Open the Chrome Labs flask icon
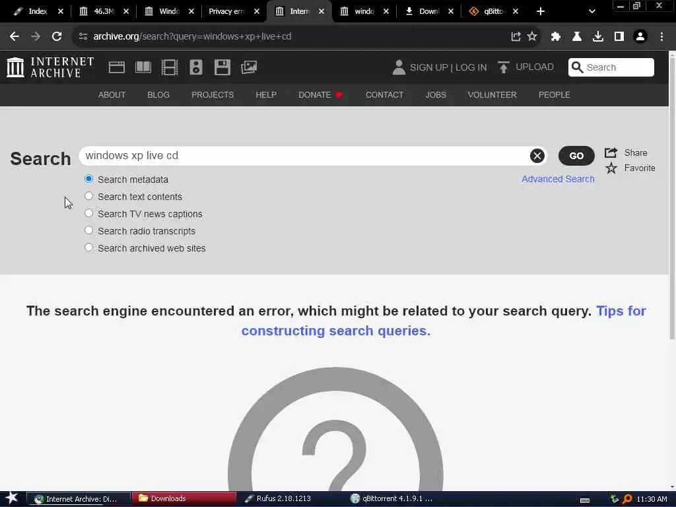The width and height of the screenshot is (676, 507). (577, 37)
